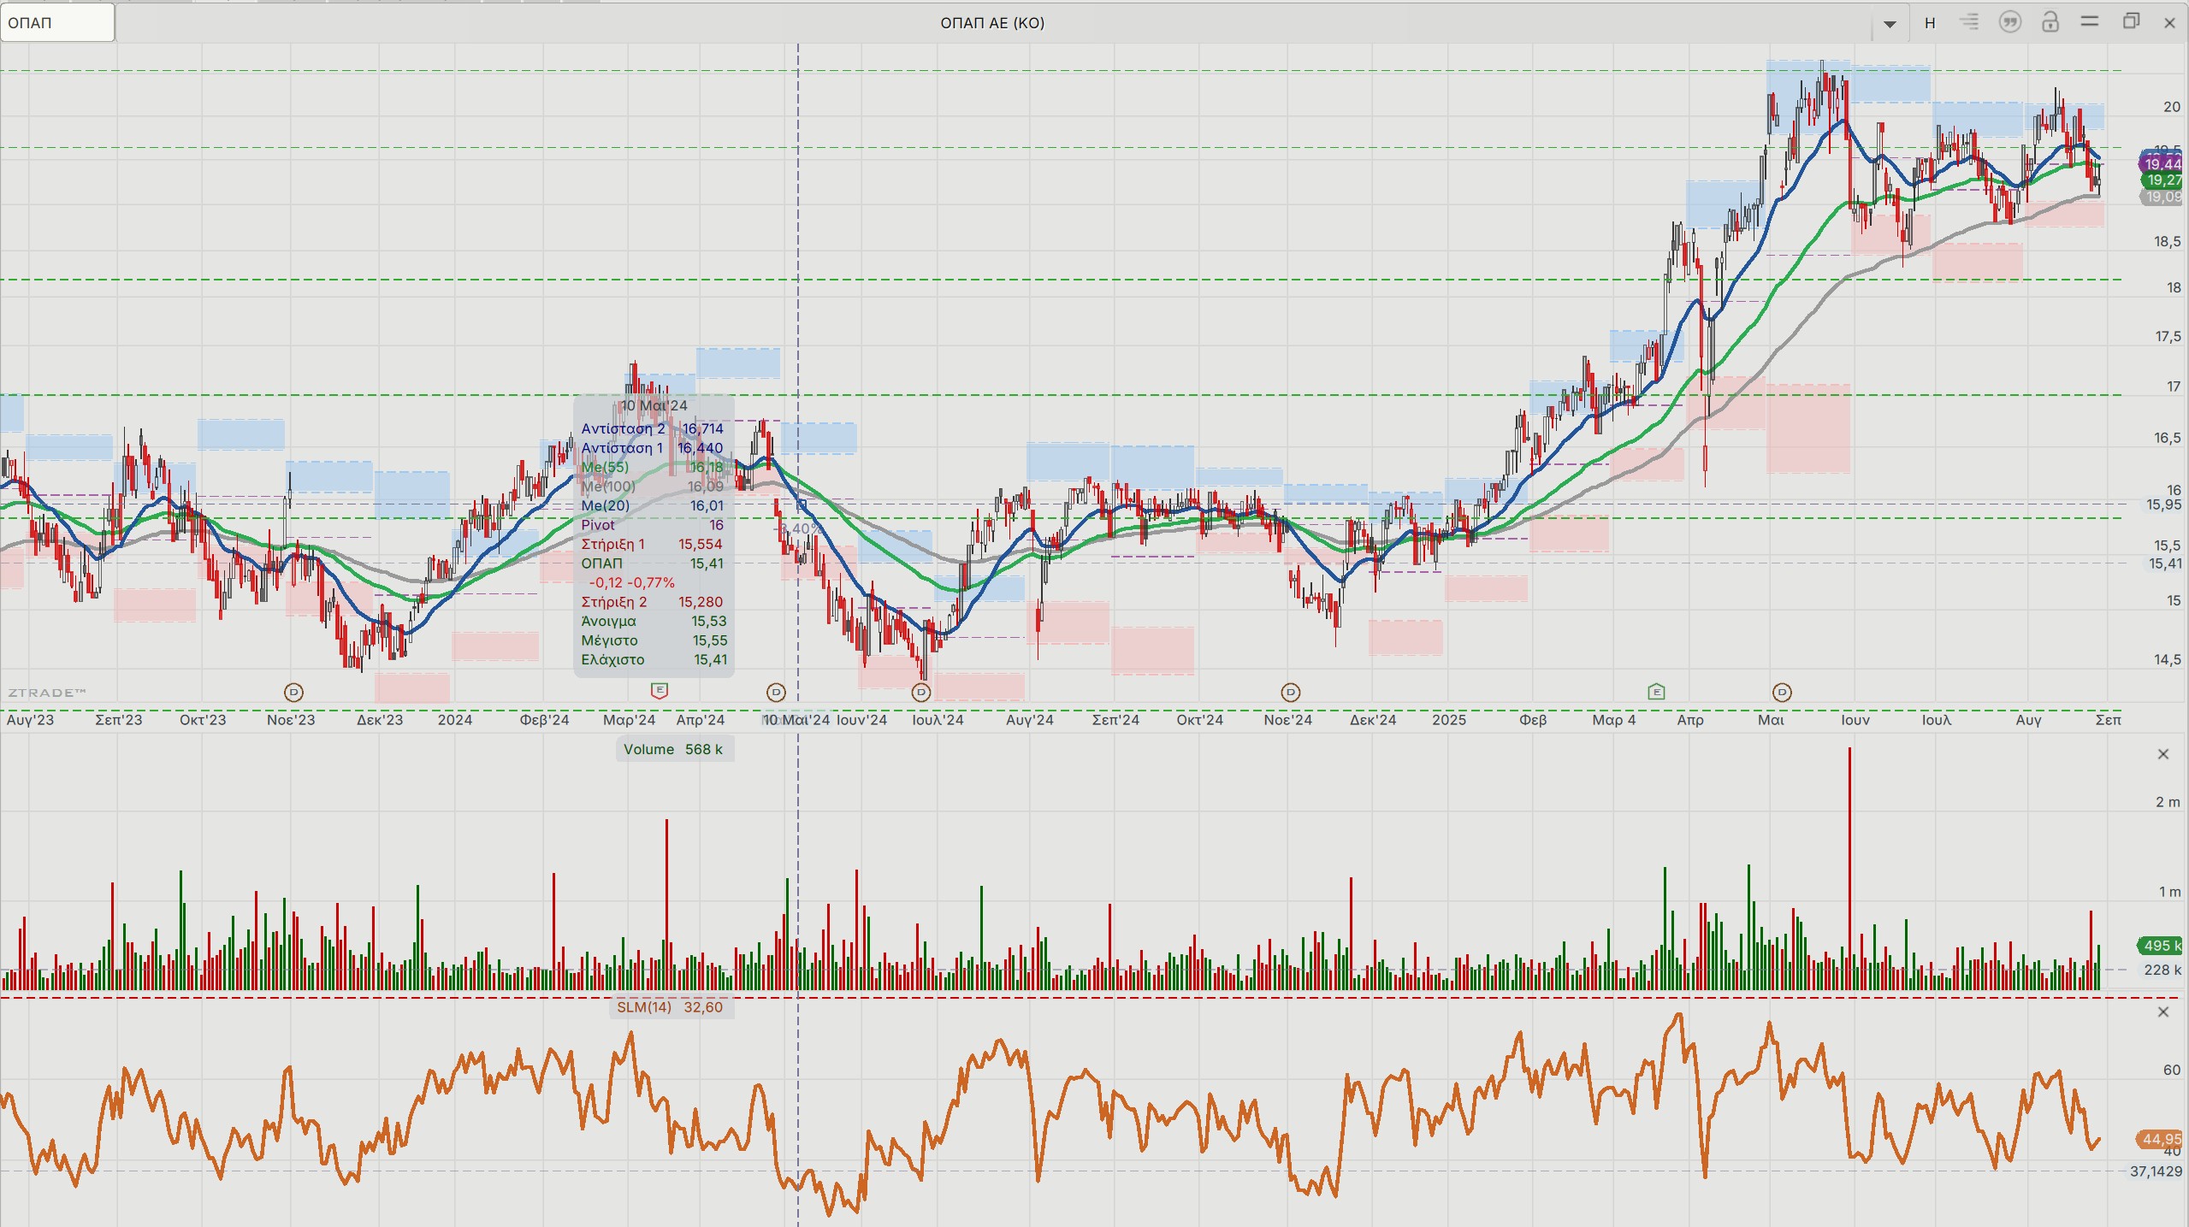Click the 20 price scale label

(2172, 107)
